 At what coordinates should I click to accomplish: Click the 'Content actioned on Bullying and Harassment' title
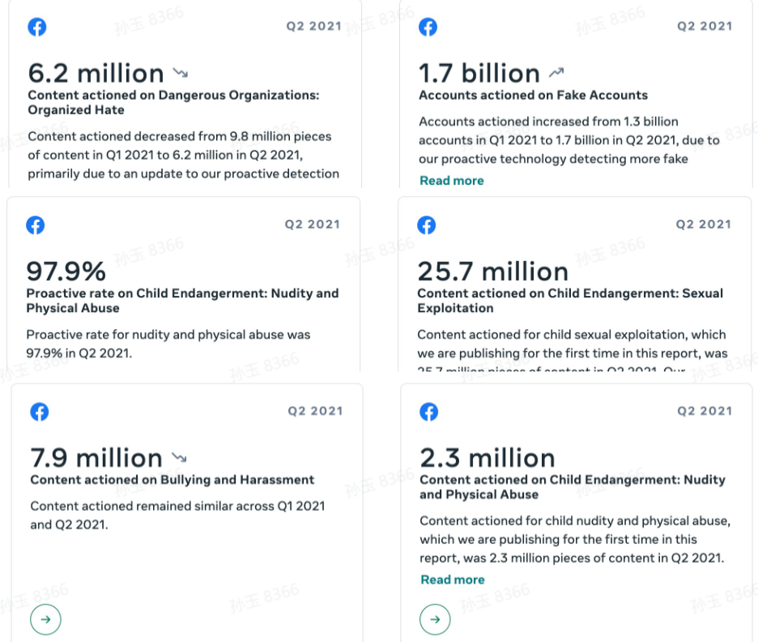point(172,480)
